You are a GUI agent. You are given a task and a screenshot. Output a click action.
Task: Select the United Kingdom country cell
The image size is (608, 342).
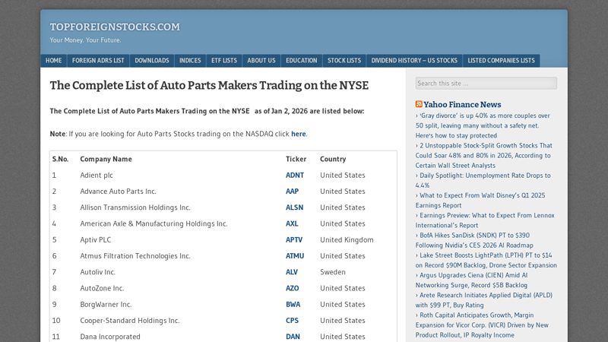347,240
